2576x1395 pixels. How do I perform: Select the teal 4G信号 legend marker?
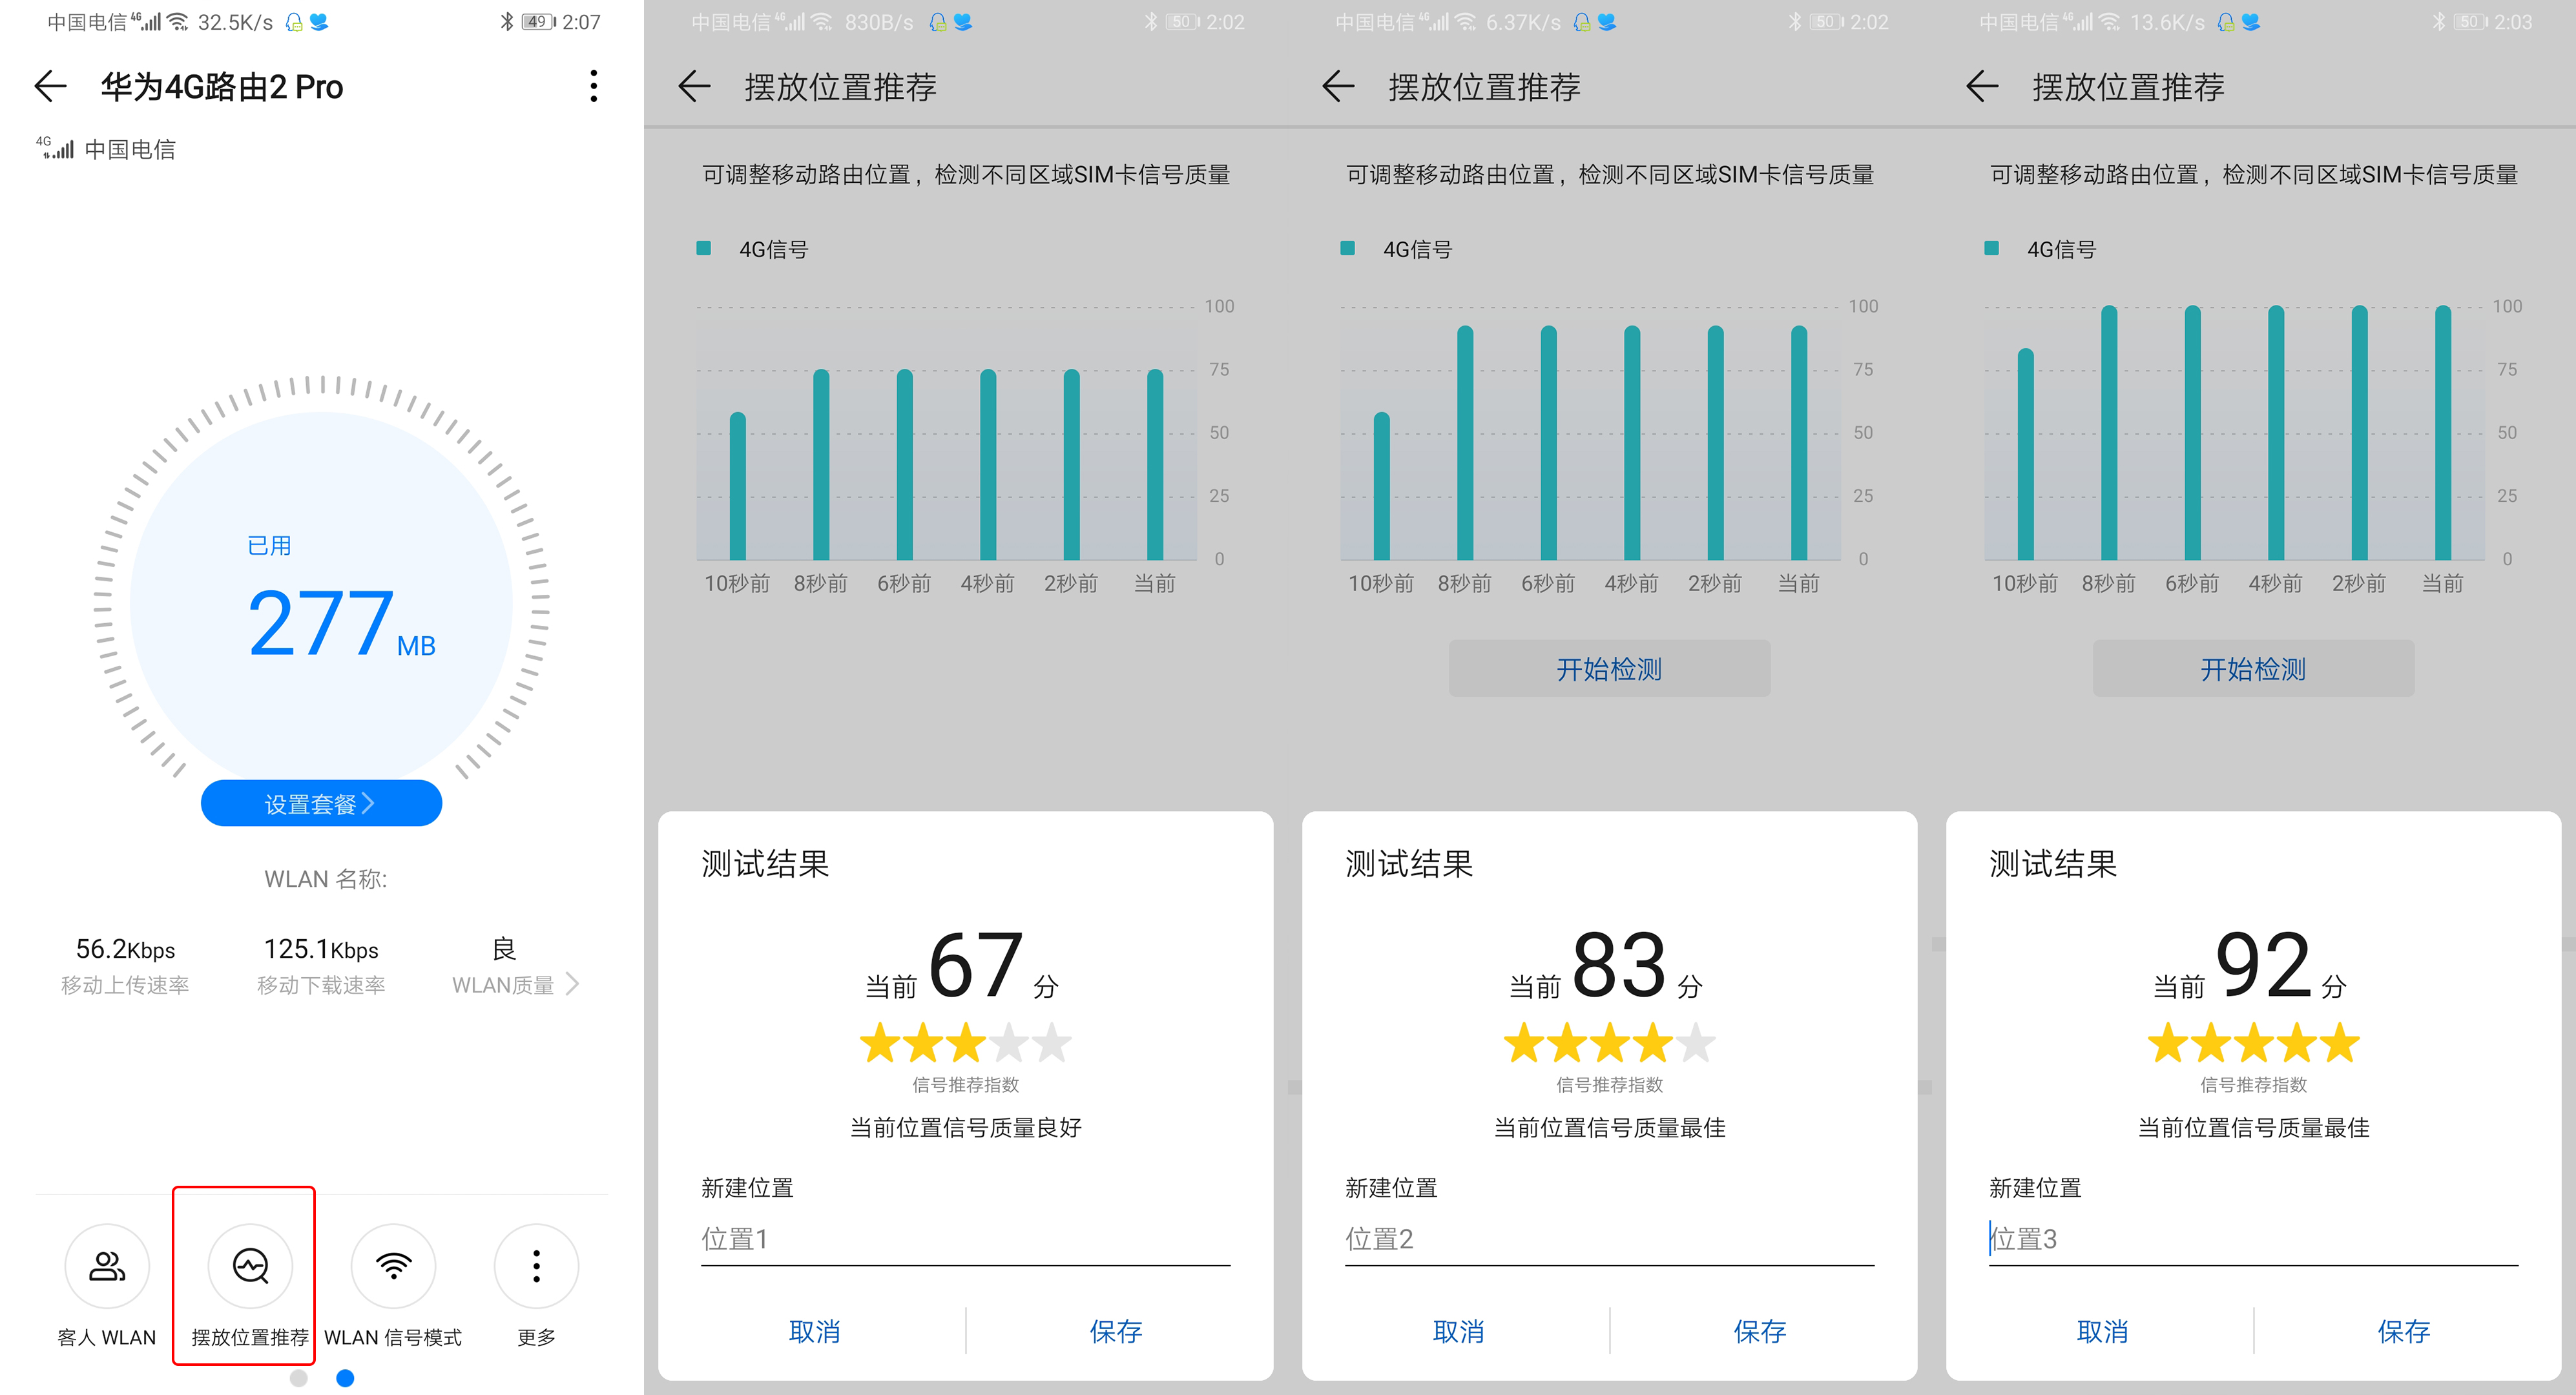pyautogui.click(x=705, y=248)
